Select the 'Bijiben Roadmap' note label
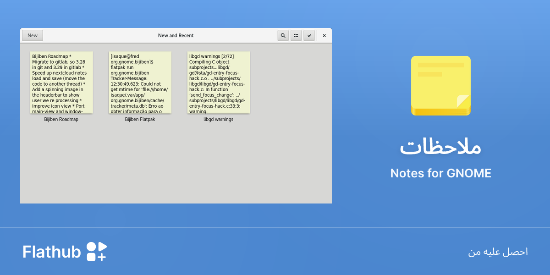The width and height of the screenshot is (550, 275). coord(61,120)
